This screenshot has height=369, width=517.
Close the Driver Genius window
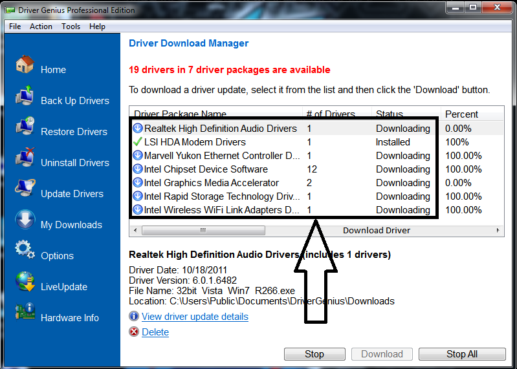point(497,7)
